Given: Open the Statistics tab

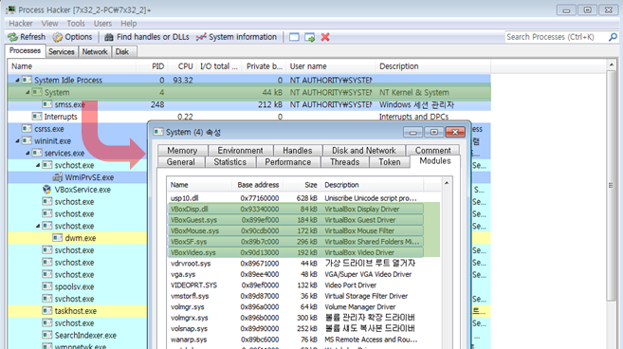Looking at the screenshot, I should (x=230, y=162).
